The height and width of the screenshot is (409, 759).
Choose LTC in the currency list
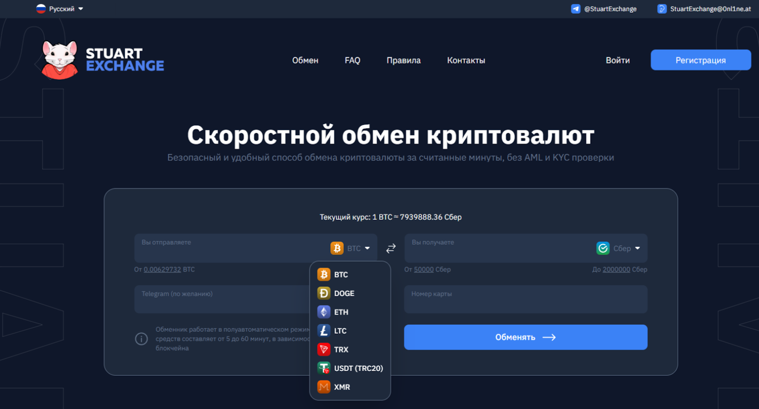point(350,331)
